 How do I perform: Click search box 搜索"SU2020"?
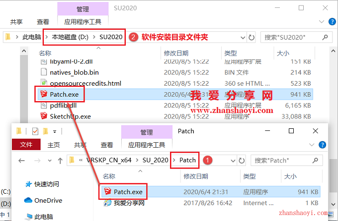pos(296,37)
